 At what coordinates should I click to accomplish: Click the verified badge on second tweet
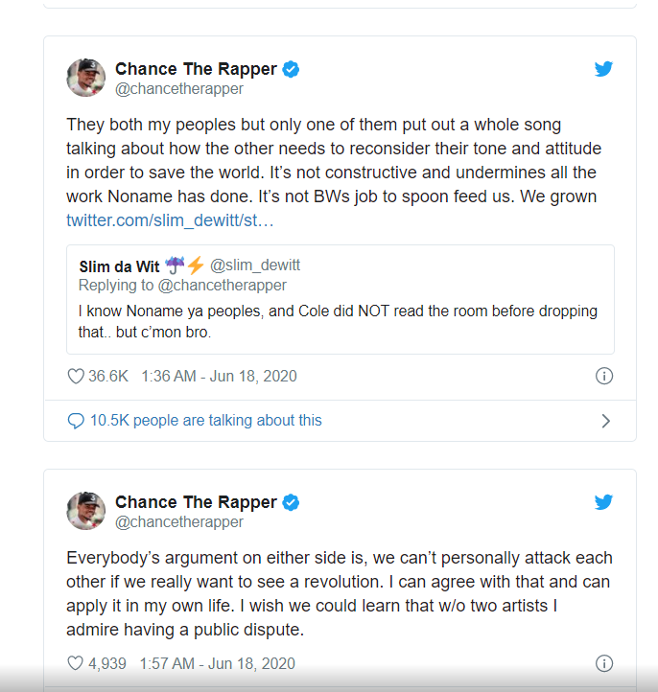coord(291,502)
